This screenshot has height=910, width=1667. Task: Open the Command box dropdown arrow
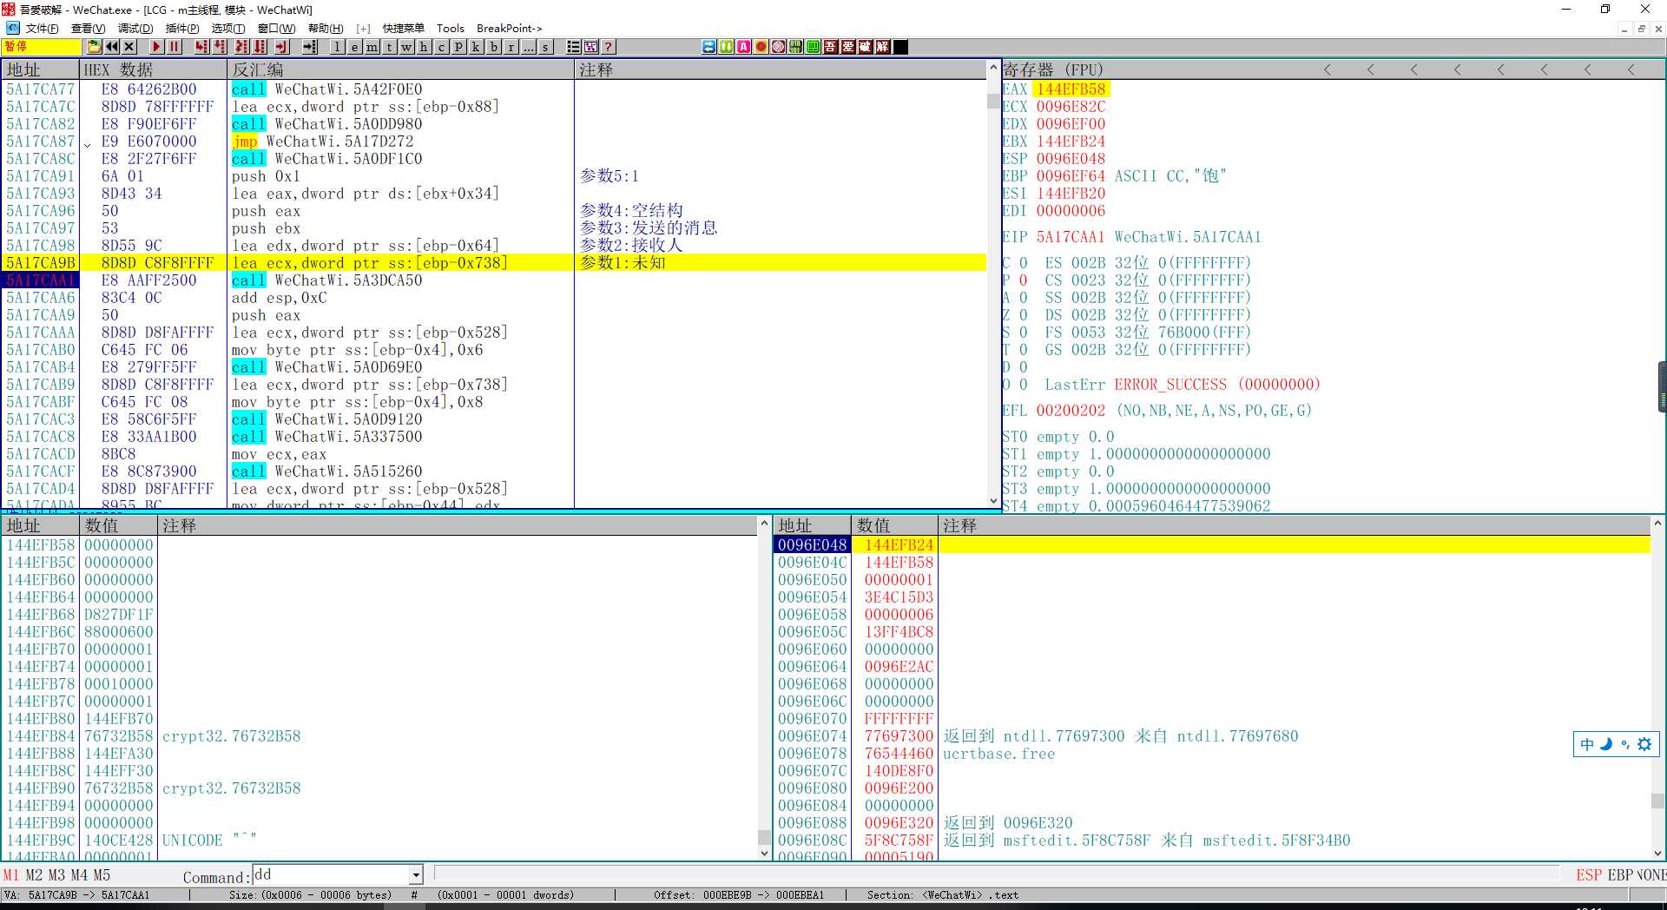[x=416, y=875]
